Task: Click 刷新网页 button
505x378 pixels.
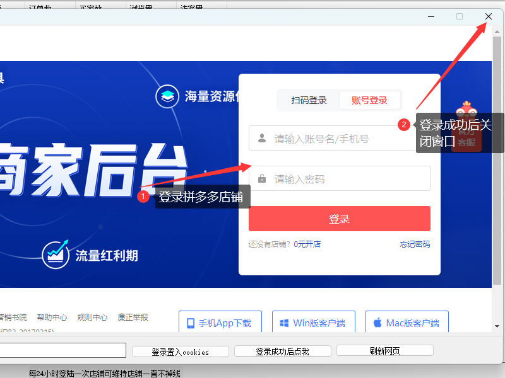Action: (385, 350)
